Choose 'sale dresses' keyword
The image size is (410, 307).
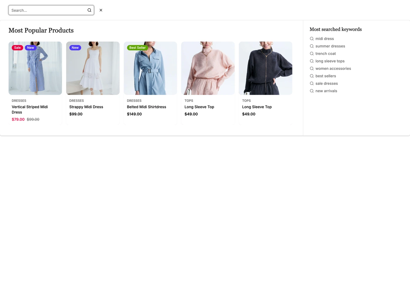click(x=327, y=83)
